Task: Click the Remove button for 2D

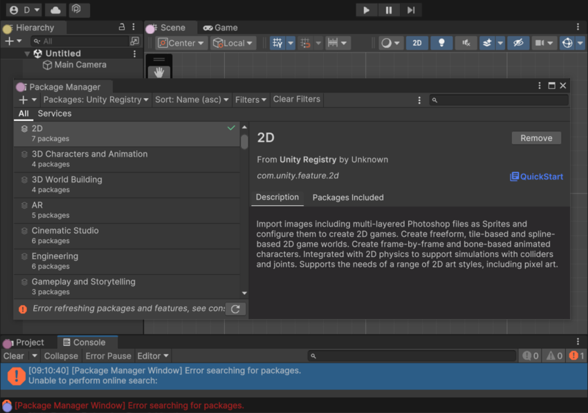Action: click(536, 138)
